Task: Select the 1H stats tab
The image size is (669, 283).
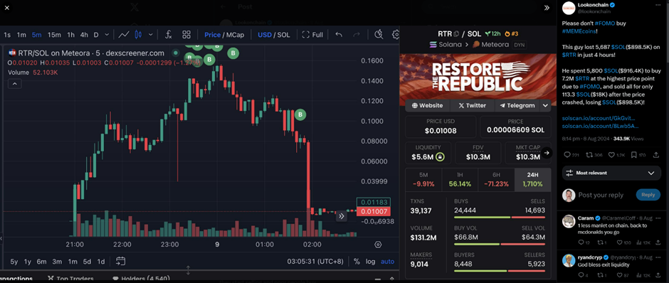Action: click(x=460, y=180)
